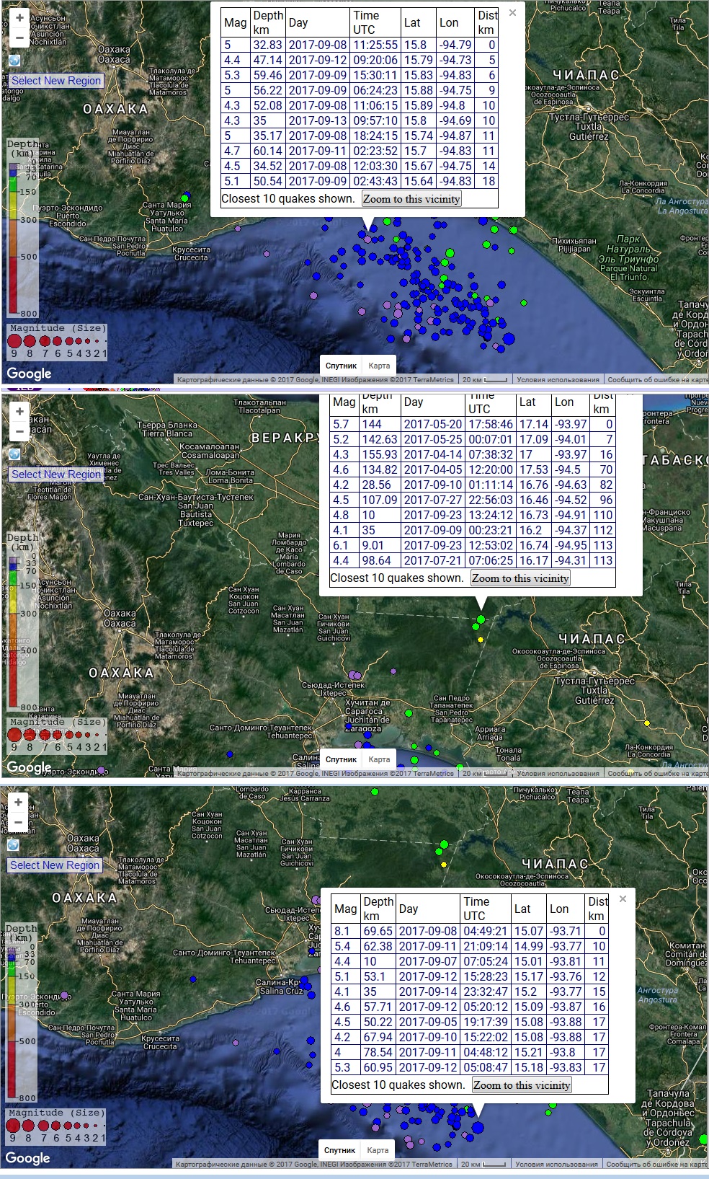The height and width of the screenshot is (1179, 709).
Task: Click "Select New Region" on the middle map
Action: pyautogui.click(x=56, y=474)
